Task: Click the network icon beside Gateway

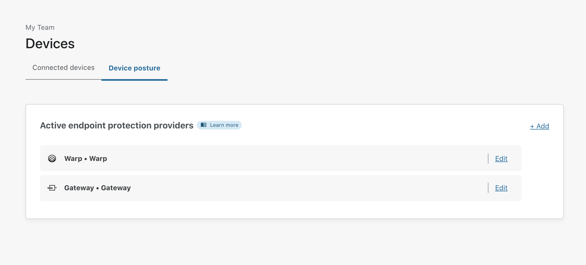Action: point(52,188)
